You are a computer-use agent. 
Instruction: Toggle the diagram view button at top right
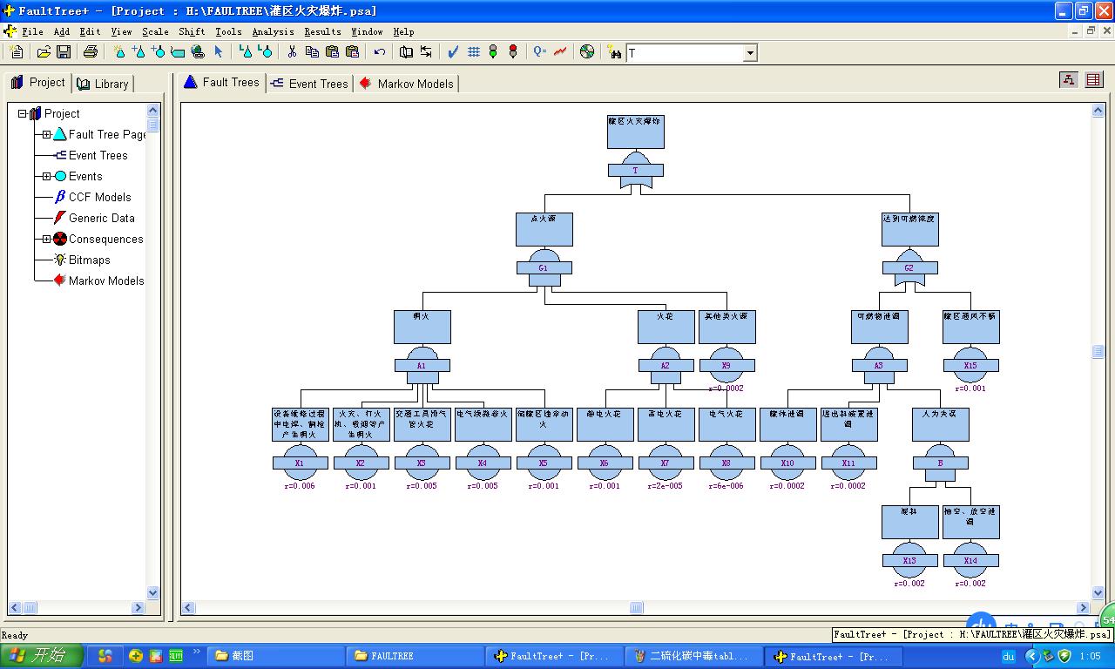pos(1069,79)
